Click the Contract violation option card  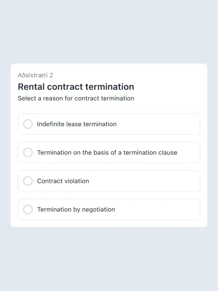(145, 181)
